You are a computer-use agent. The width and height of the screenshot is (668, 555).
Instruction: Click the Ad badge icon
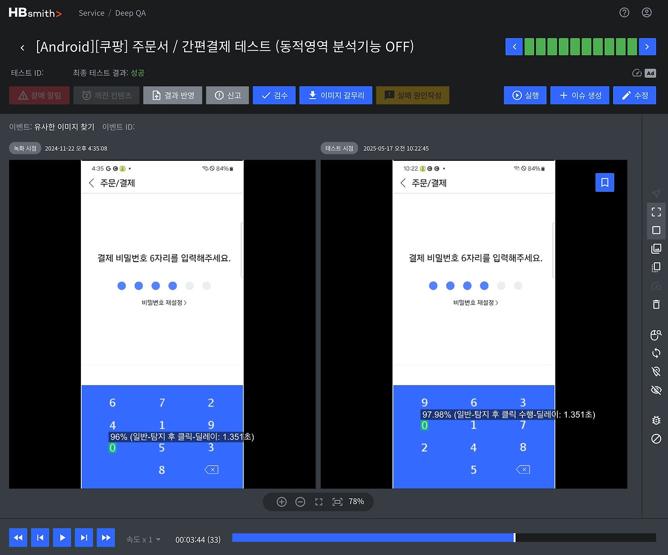tap(650, 73)
